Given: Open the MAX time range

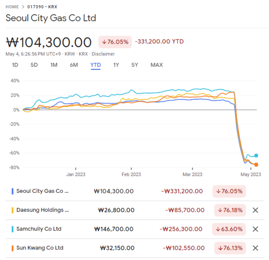Looking at the screenshot, I should (157, 65).
